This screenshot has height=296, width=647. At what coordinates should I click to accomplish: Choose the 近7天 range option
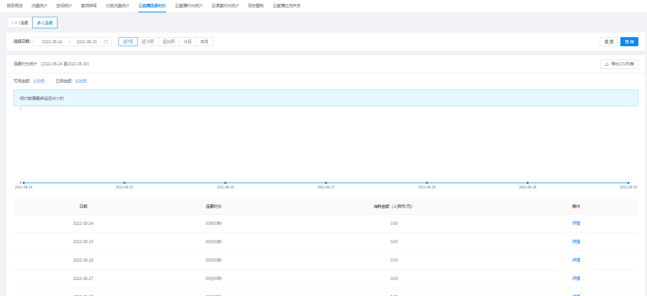[128, 42]
